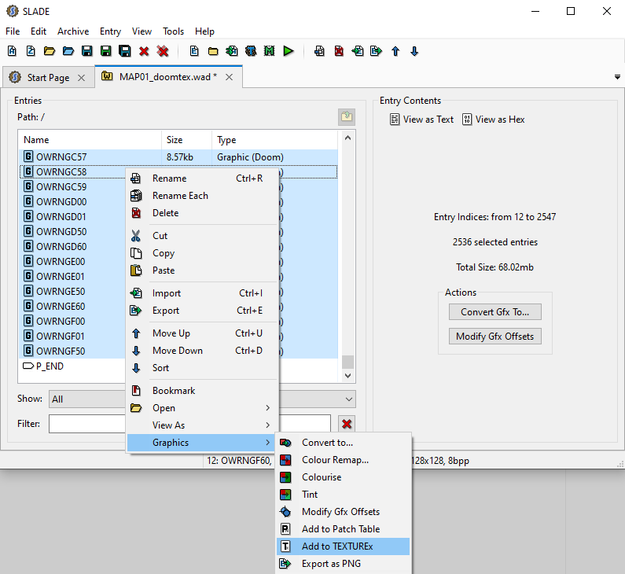Screen dimensions: 625x574
Task: Click the first Open archive folder icon
Action: [49, 51]
